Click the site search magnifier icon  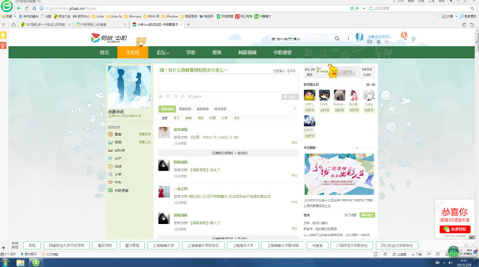337,39
